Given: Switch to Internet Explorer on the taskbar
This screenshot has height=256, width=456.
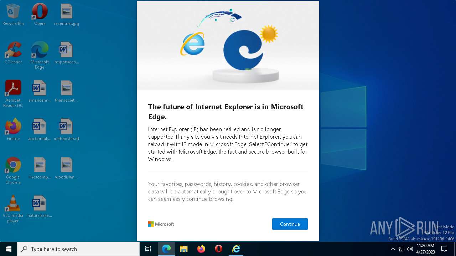Looking at the screenshot, I should (236, 249).
